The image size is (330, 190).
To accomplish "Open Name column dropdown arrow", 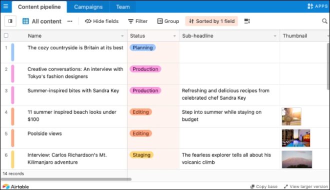I will (x=122, y=36).
